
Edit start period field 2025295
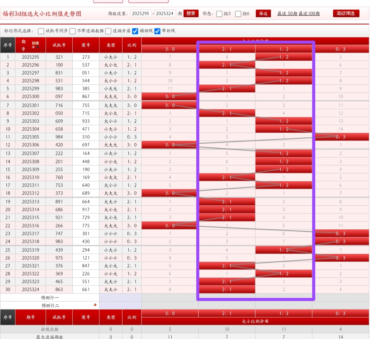tap(141, 13)
